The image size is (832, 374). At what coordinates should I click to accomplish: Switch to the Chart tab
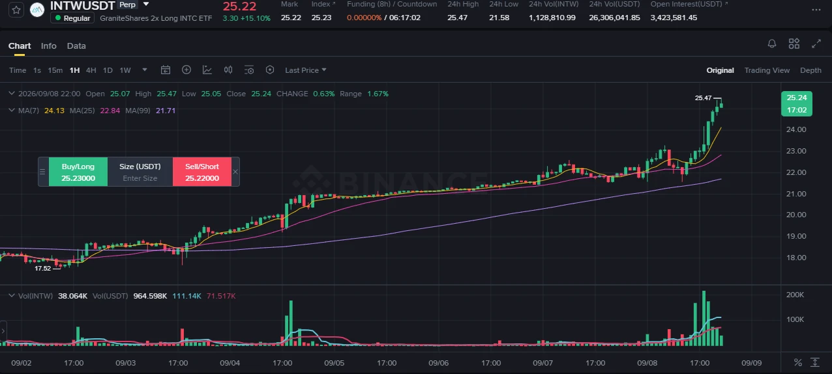click(x=20, y=46)
